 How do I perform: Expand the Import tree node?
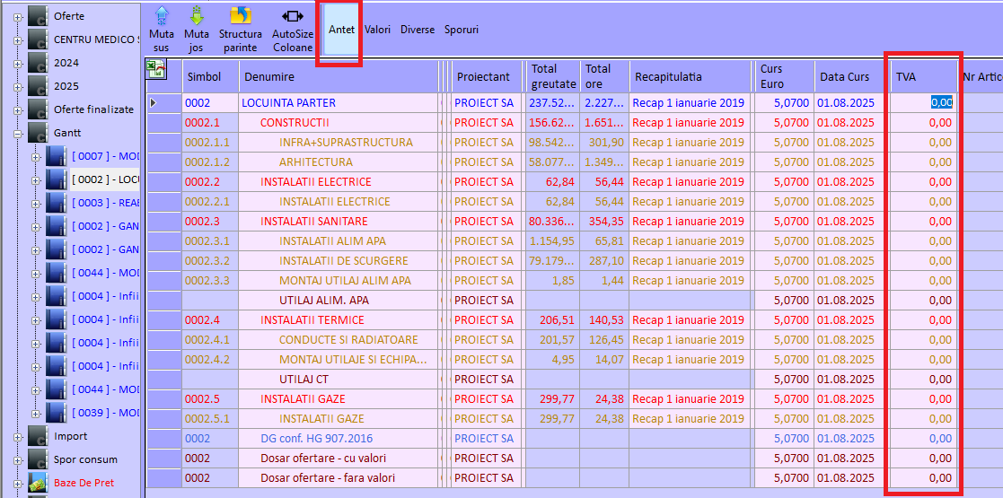click(19, 436)
